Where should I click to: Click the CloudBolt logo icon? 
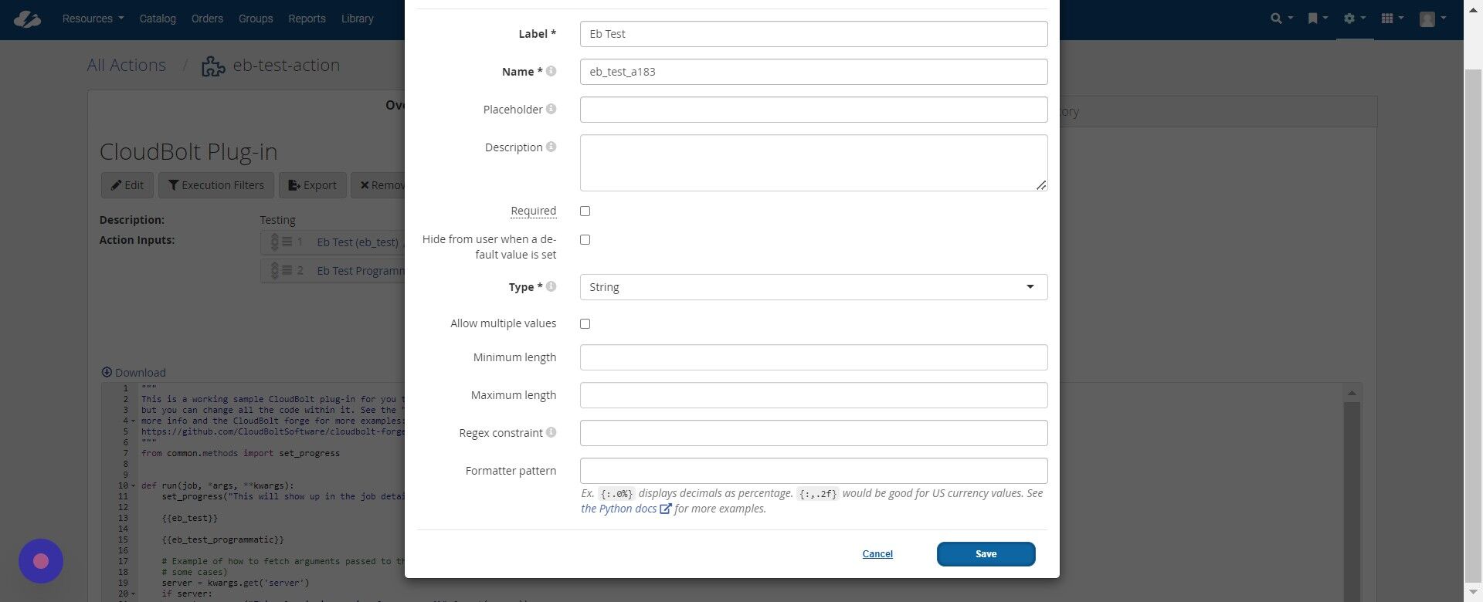pyautogui.click(x=26, y=19)
